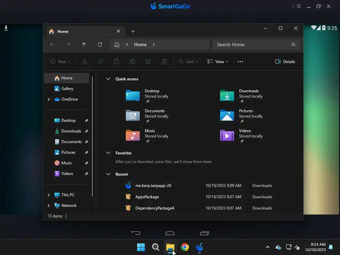Click the Share icon in toolbar

click(x=148, y=61)
